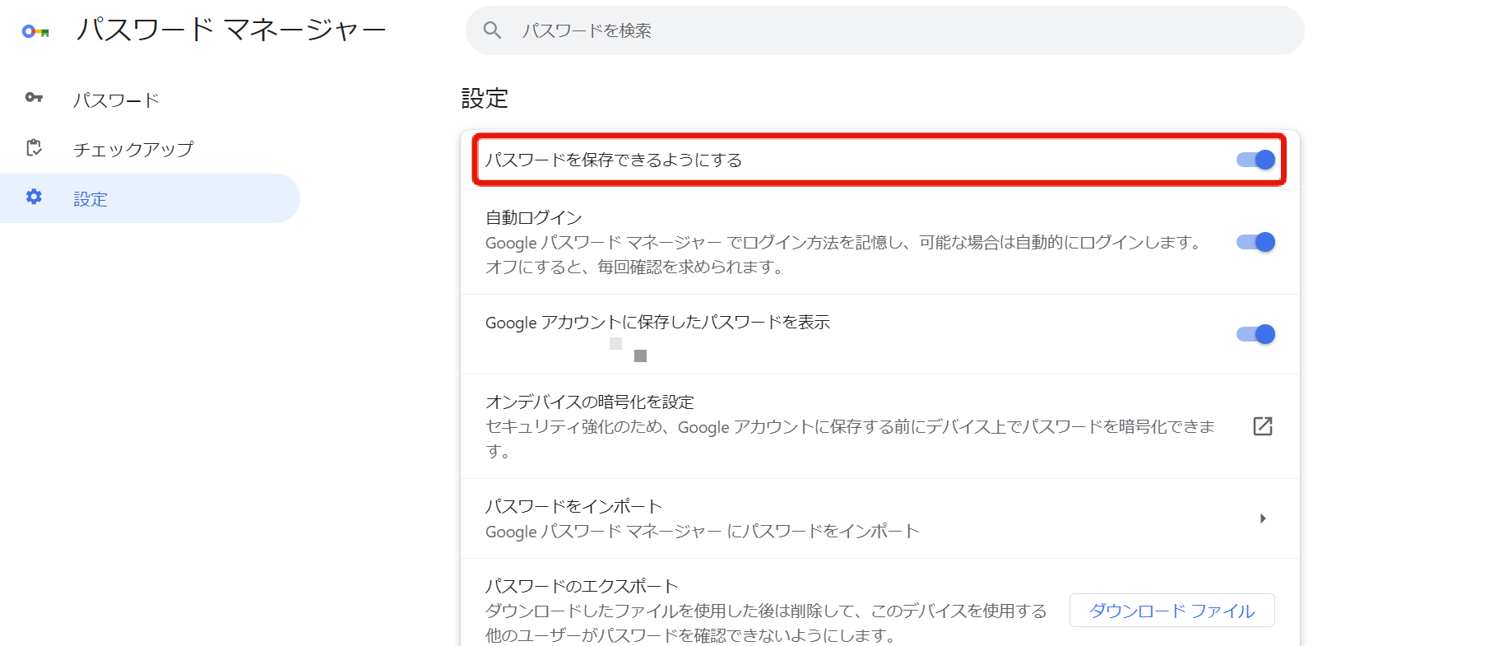This screenshot has height=646, width=1508.
Task: Click the encryption description starting セキュリティ強化のため
Action: click(850, 439)
